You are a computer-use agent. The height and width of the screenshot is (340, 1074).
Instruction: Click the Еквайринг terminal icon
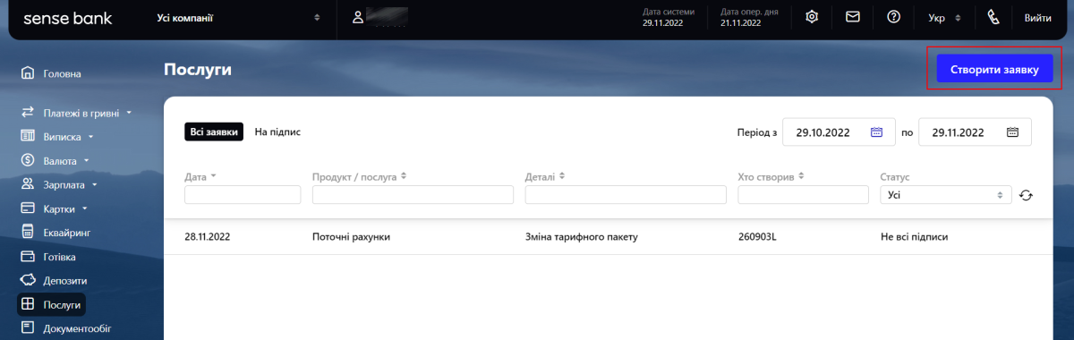click(28, 233)
